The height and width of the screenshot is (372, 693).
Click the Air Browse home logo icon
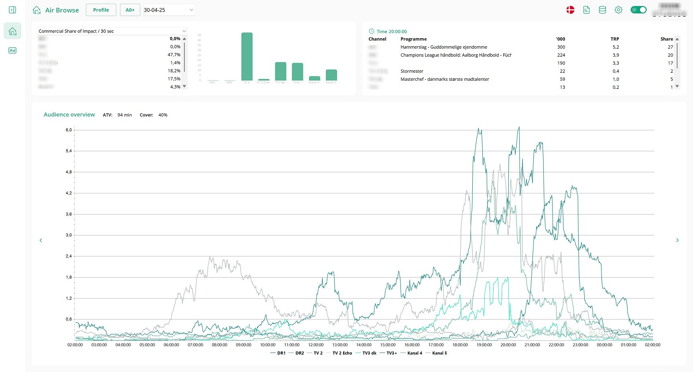37,10
